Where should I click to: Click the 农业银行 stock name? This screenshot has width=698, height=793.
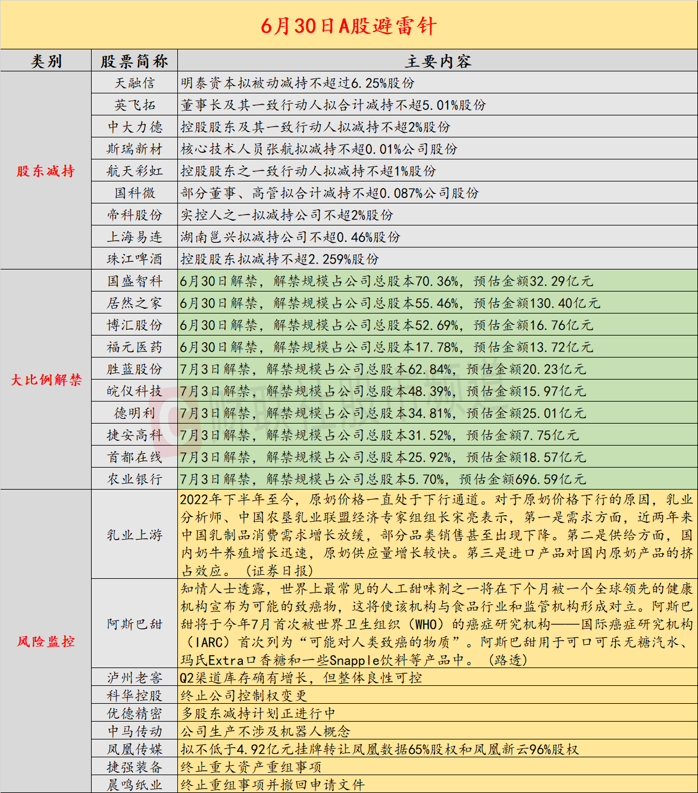(x=134, y=479)
